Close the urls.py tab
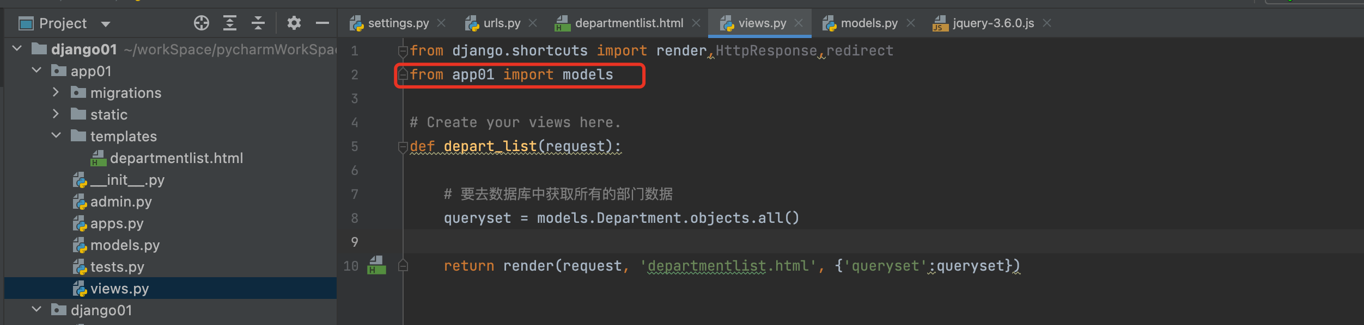Image resolution: width=1364 pixels, height=325 pixels. pyautogui.click(x=533, y=23)
